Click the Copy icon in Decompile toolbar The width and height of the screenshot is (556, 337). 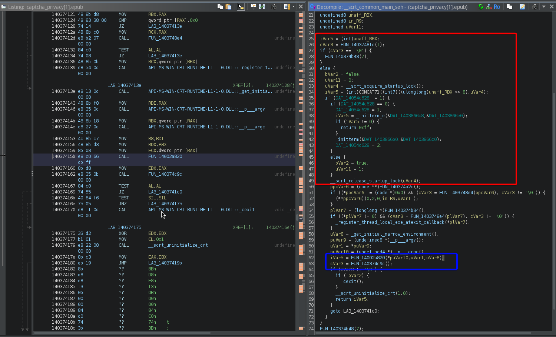click(510, 7)
